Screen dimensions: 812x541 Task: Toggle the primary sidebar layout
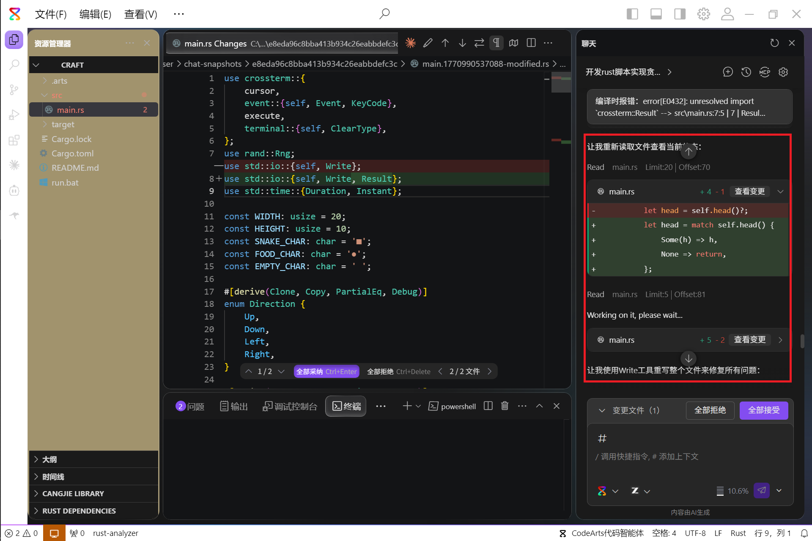pos(632,14)
